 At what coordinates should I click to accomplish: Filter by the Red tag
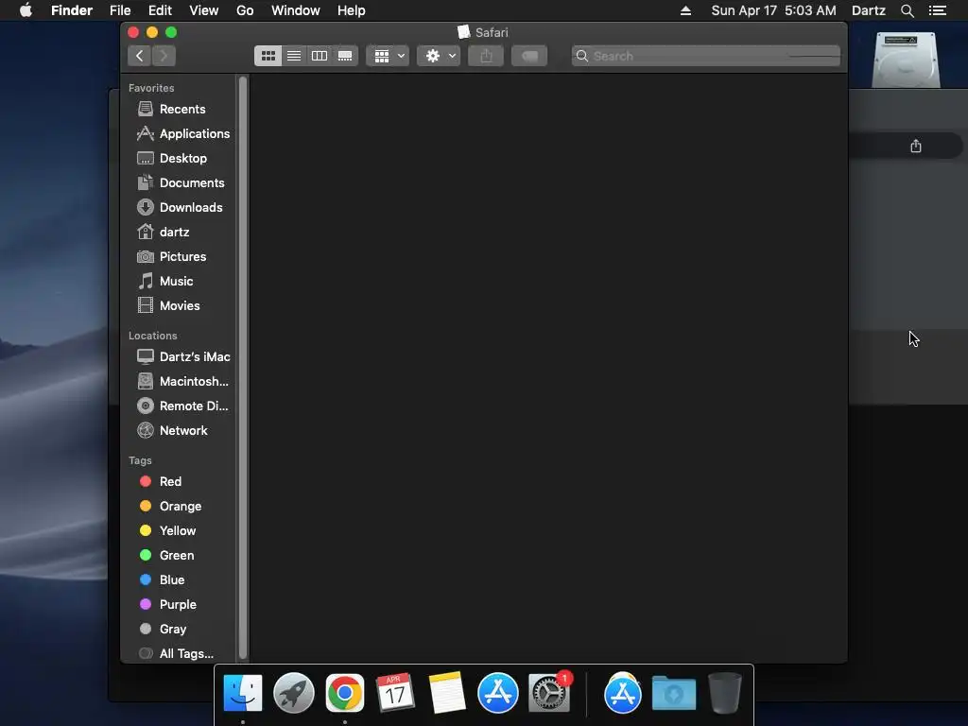179,481
